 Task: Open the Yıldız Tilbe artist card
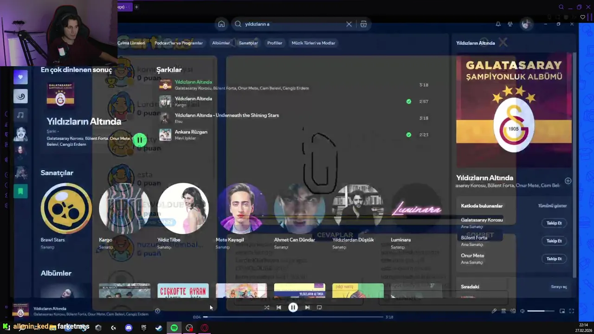pyautogui.click(x=183, y=216)
